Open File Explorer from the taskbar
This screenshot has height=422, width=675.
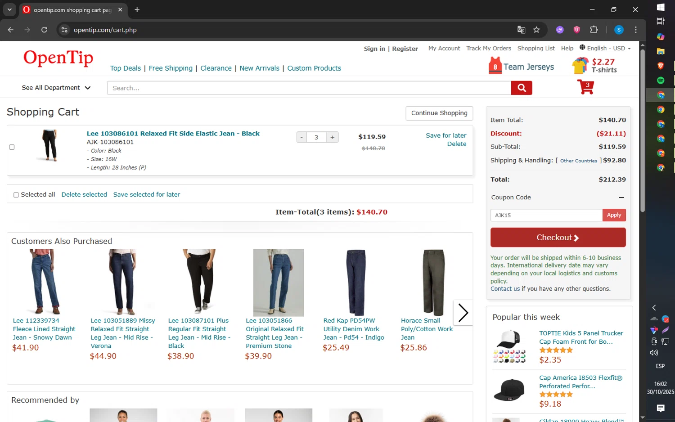click(661, 51)
